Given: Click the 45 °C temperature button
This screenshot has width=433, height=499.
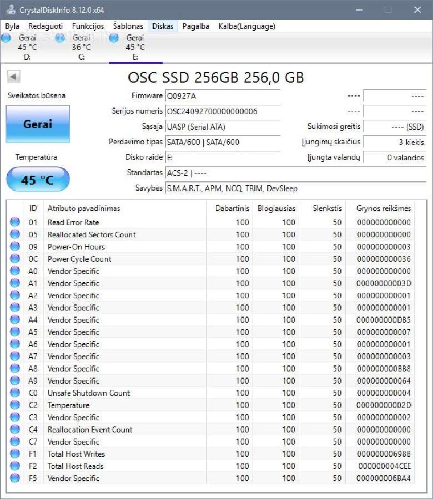Looking at the screenshot, I should point(38,180).
